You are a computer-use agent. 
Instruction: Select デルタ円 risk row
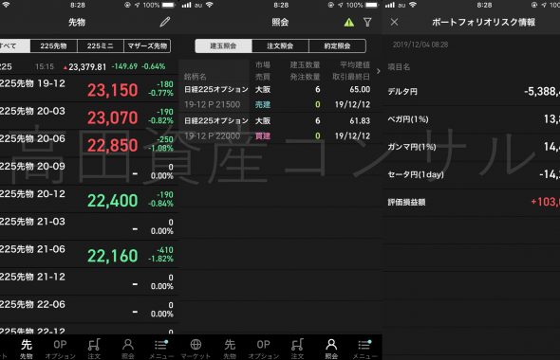point(472,92)
